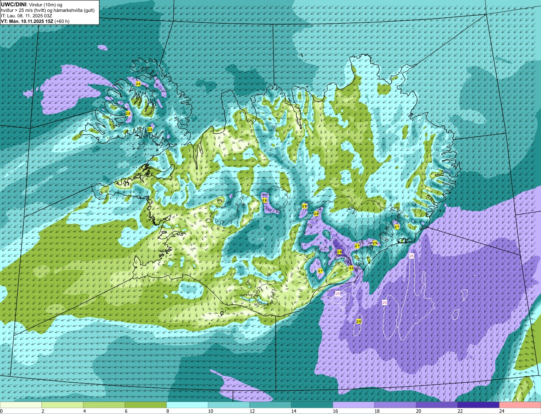Click the legend scale value 24
541x414 pixels.
[x=502, y=411]
